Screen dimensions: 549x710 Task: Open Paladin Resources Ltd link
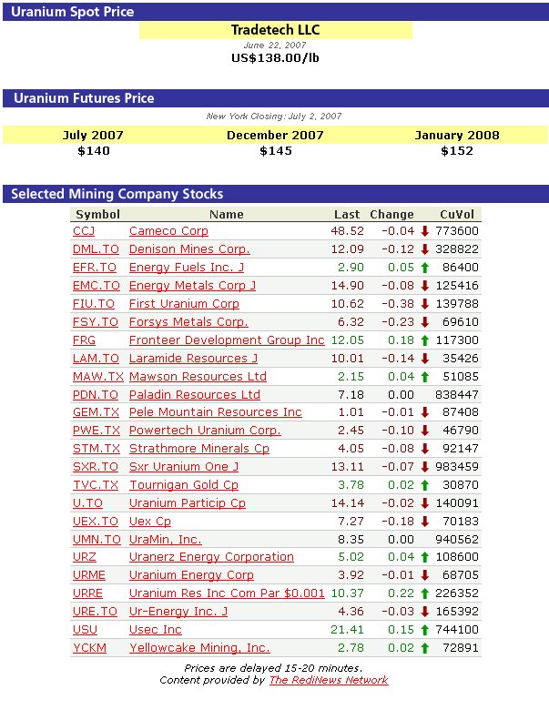[195, 394]
